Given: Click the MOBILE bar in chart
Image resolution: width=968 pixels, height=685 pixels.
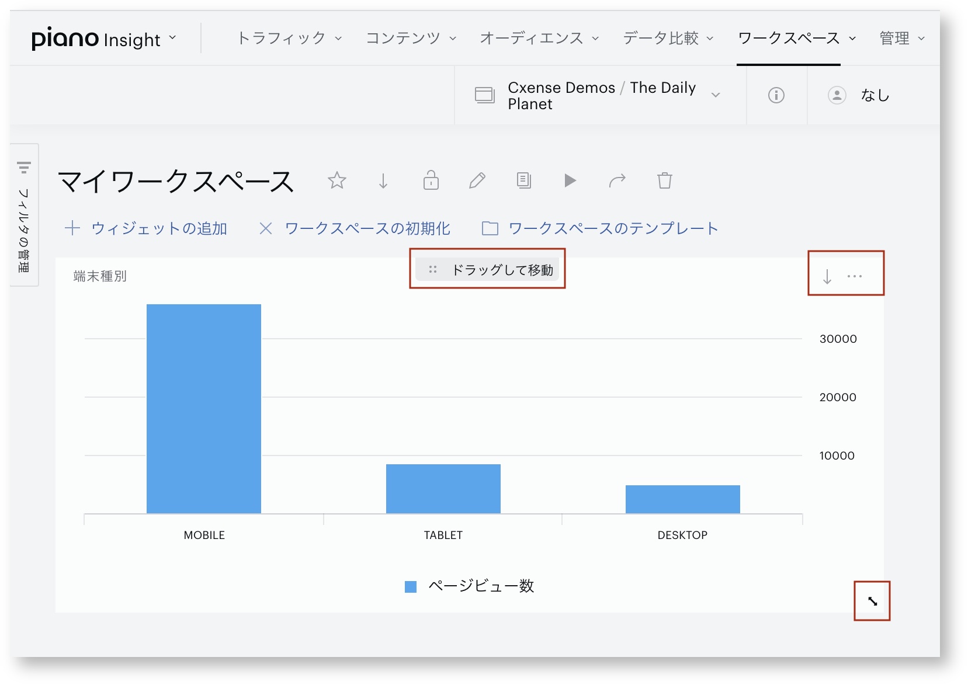Looking at the screenshot, I should coord(204,409).
